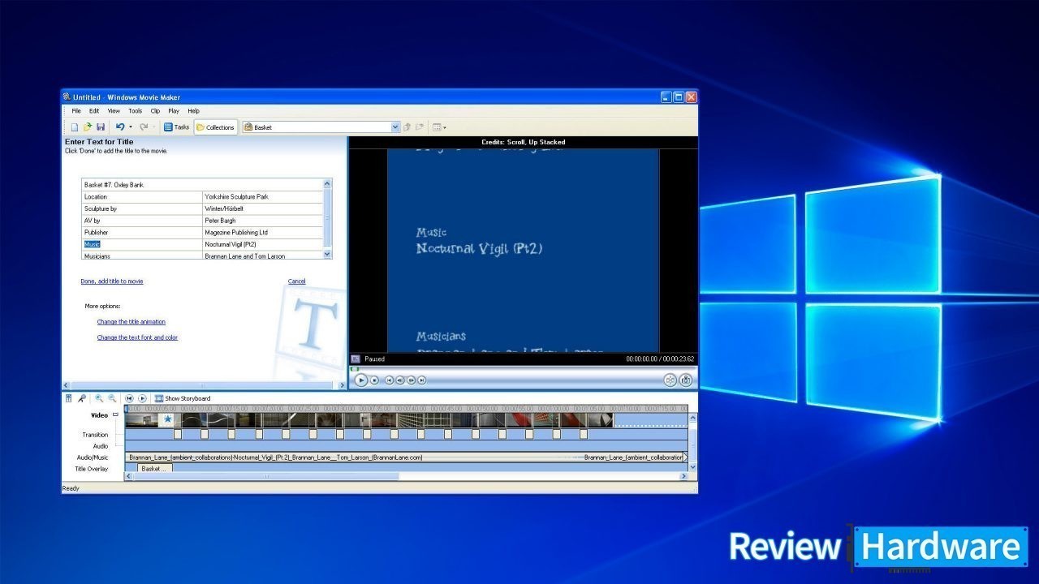Open the Edit menu
The image size is (1039, 584).
[x=94, y=111]
